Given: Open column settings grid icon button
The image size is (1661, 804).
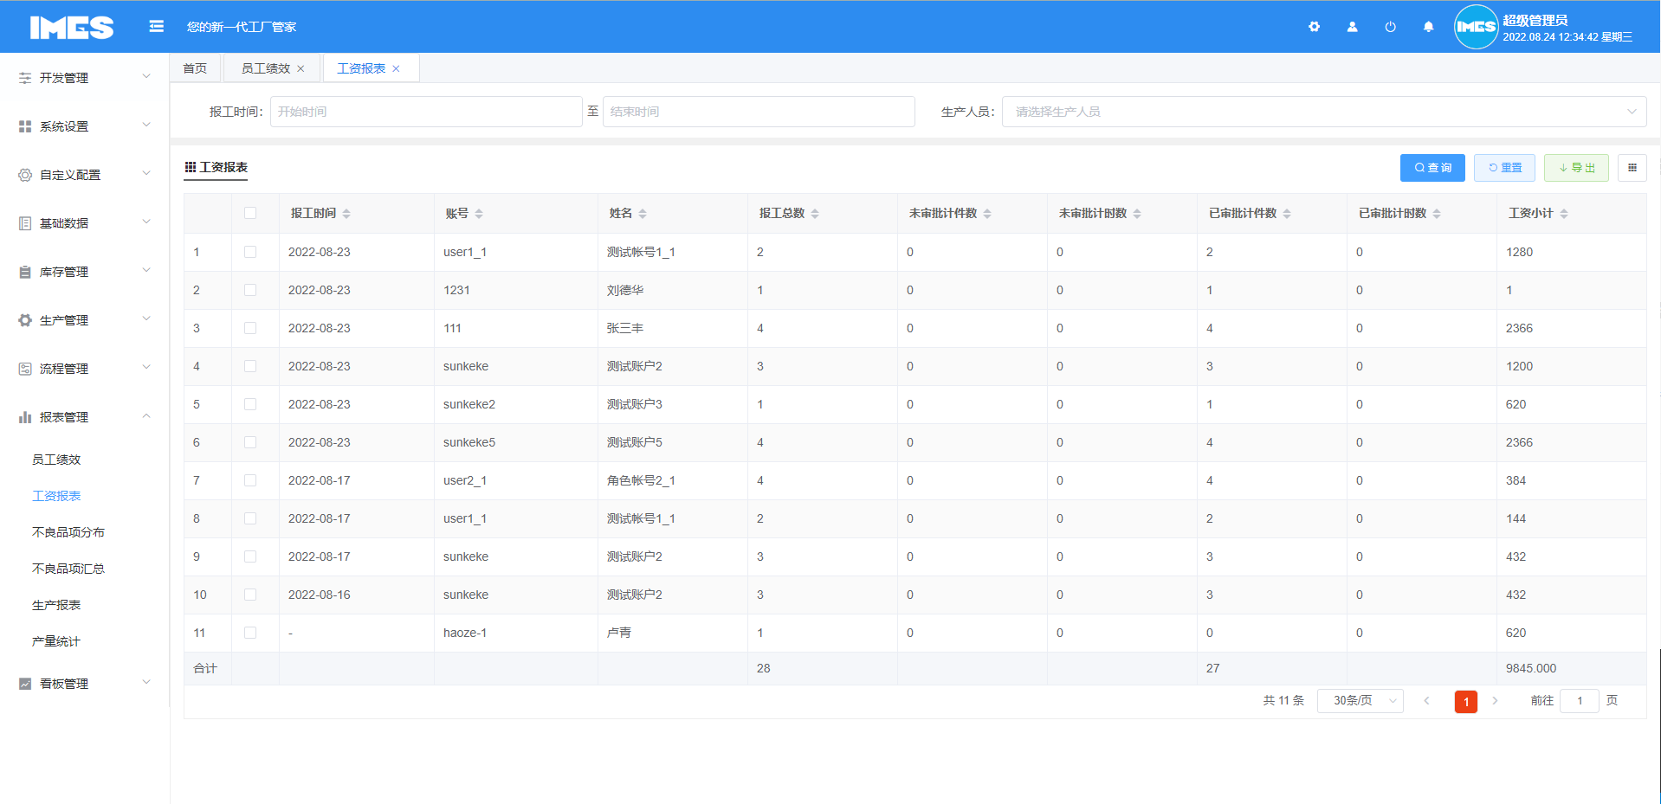Looking at the screenshot, I should 1632,168.
